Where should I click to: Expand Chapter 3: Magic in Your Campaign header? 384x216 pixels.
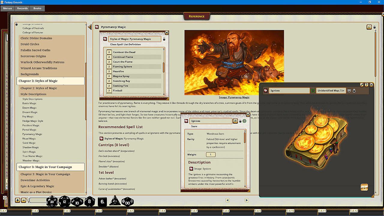click(50, 167)
